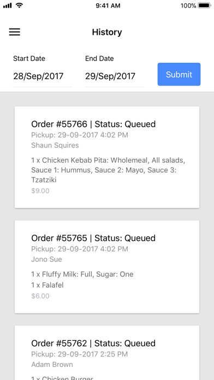Image resolution: width=214 pixels, height=380 pixels.
Task: Open Order #55762 card header
Action: click(93, 343)
